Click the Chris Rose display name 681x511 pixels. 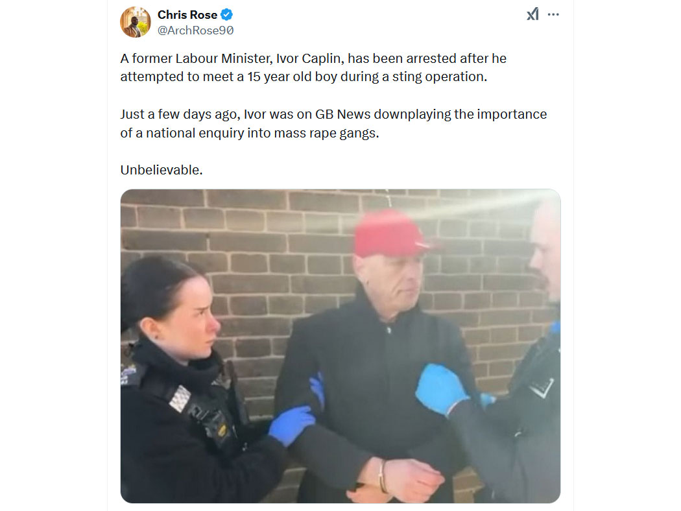point(187,15)
